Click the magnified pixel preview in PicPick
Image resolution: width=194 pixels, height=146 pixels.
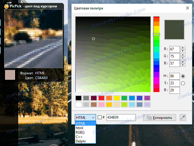pyautogui.click(x=33, y=39)
